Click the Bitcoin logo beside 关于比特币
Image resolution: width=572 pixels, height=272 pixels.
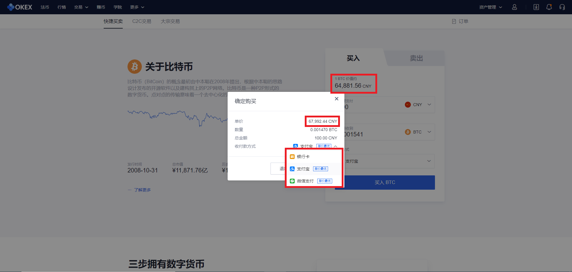pos(135,67)
